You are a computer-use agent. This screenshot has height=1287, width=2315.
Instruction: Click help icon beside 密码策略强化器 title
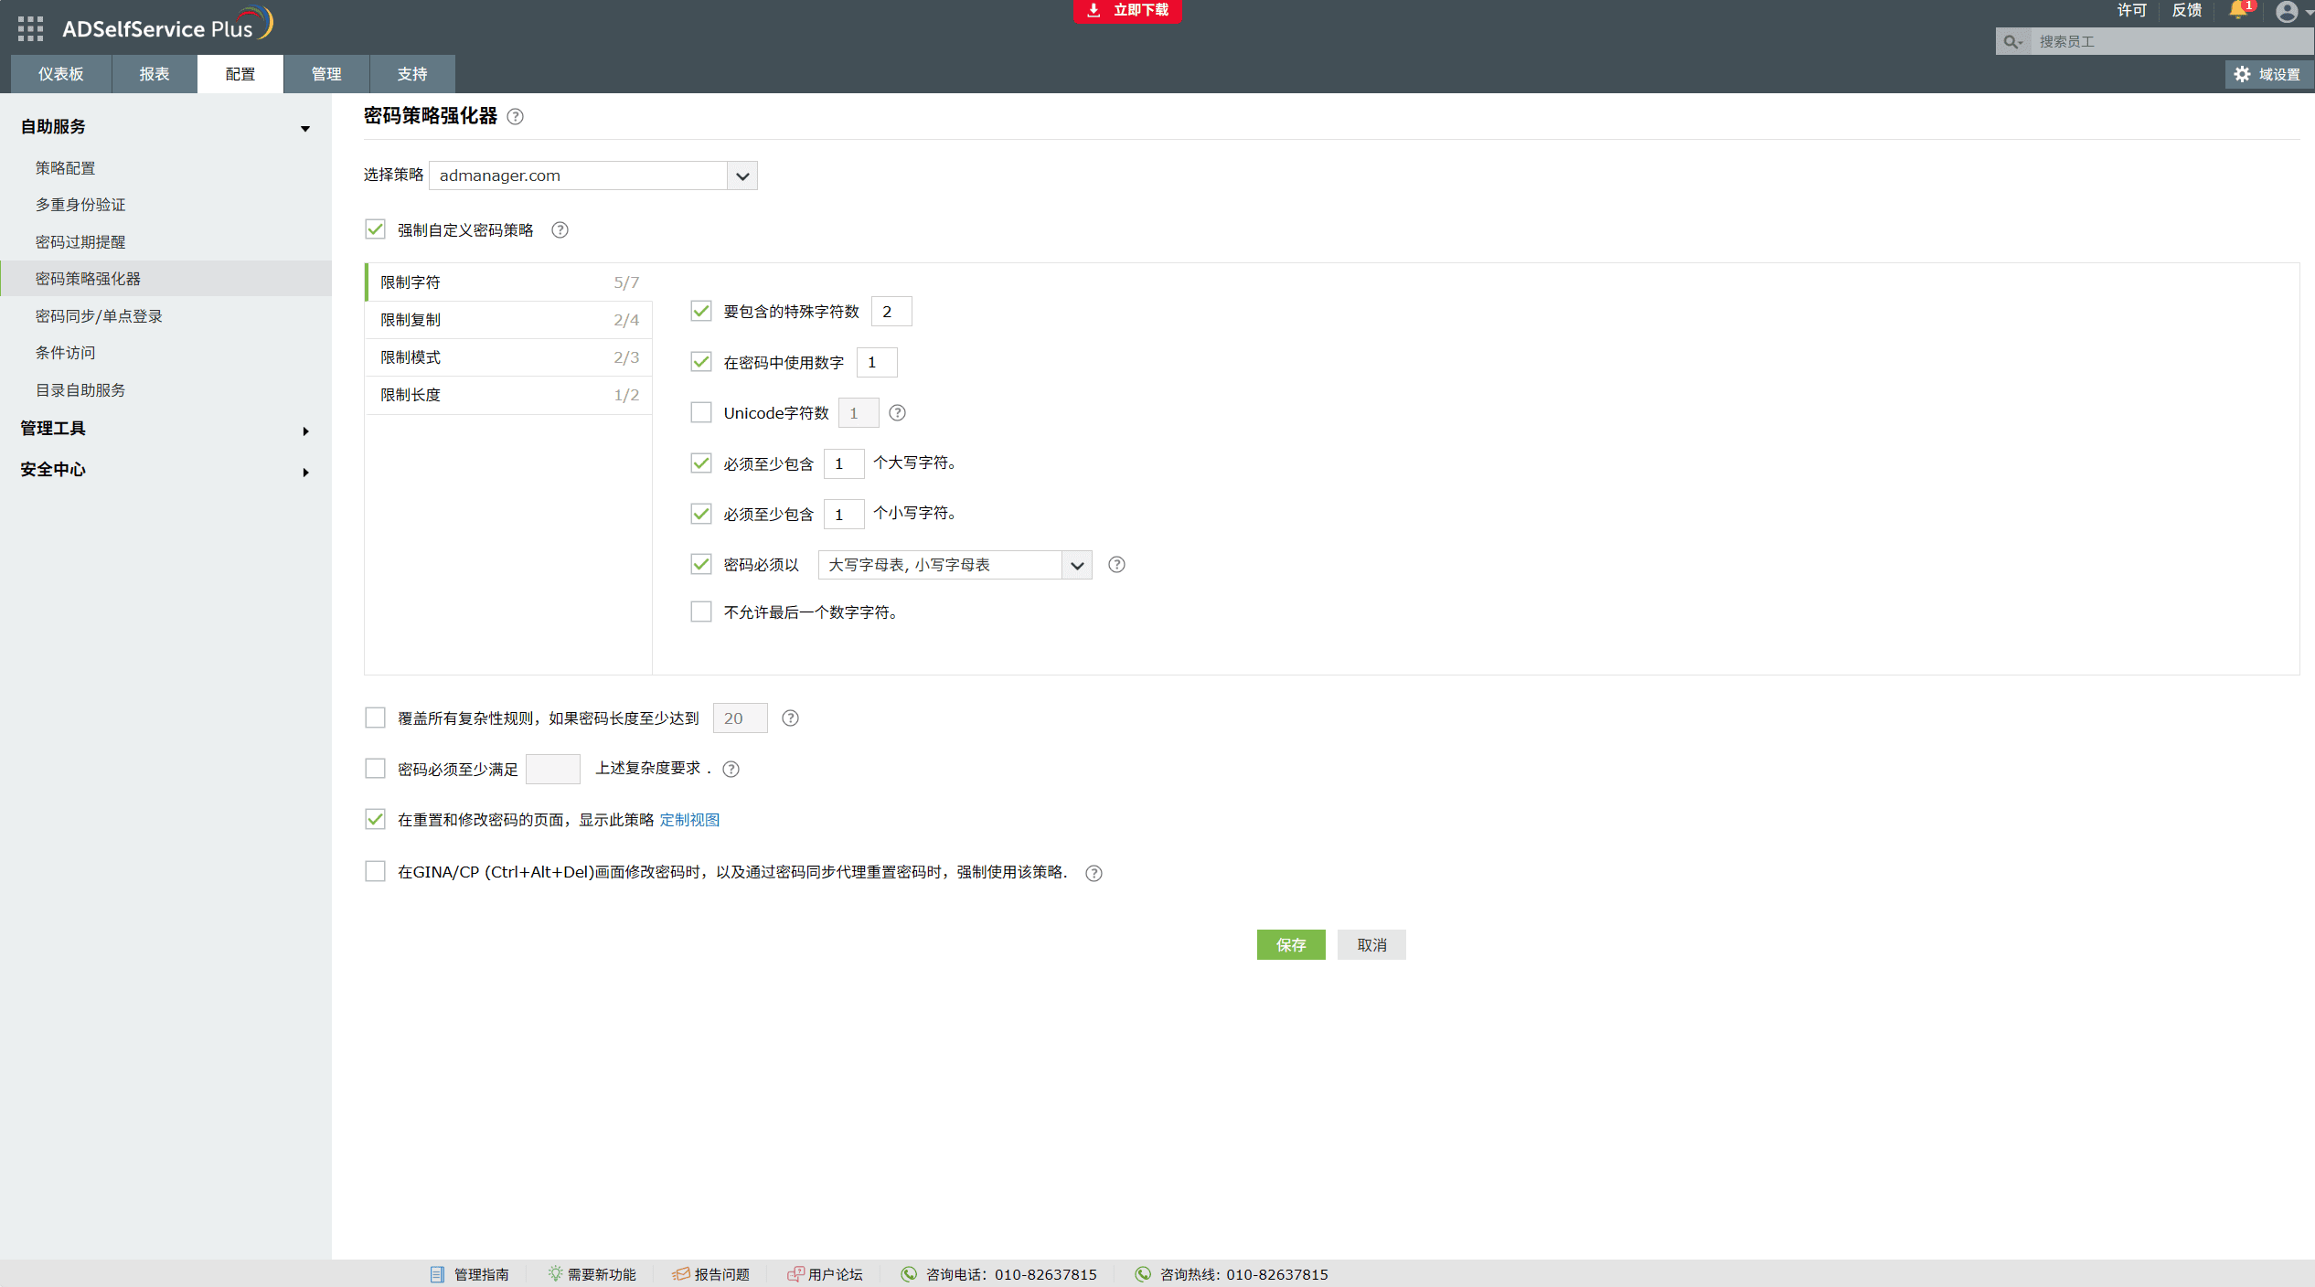coord(515,117)
